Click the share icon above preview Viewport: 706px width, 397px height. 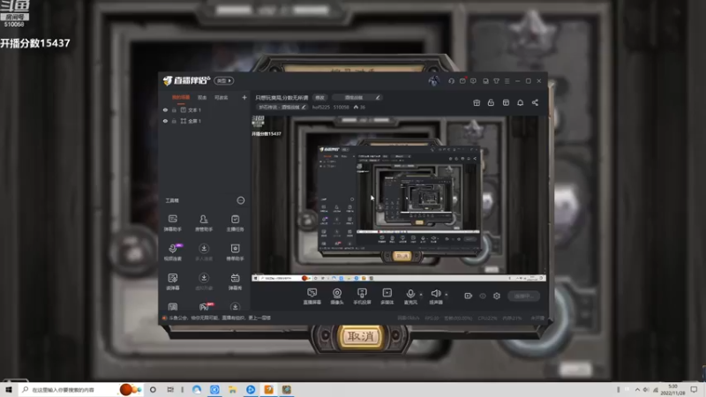(535, 102)
